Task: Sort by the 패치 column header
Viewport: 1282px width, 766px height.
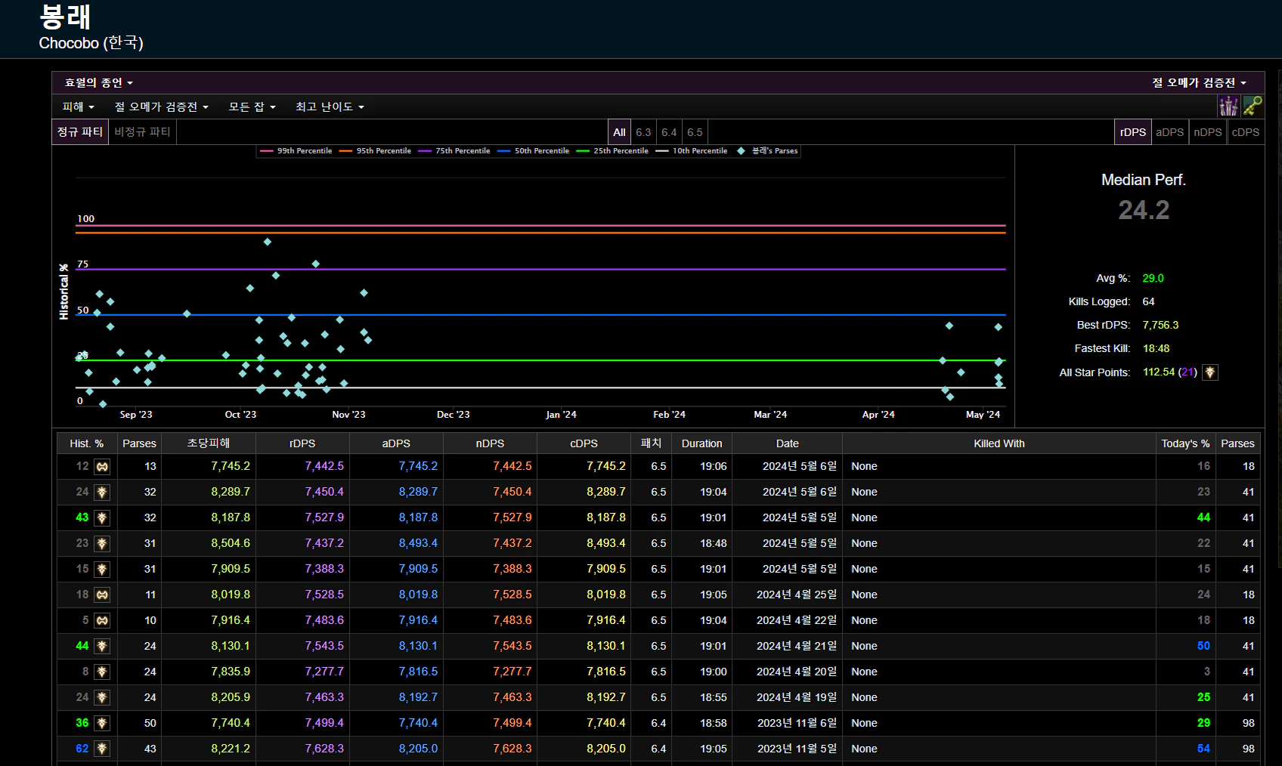Action: coord(651,443)
